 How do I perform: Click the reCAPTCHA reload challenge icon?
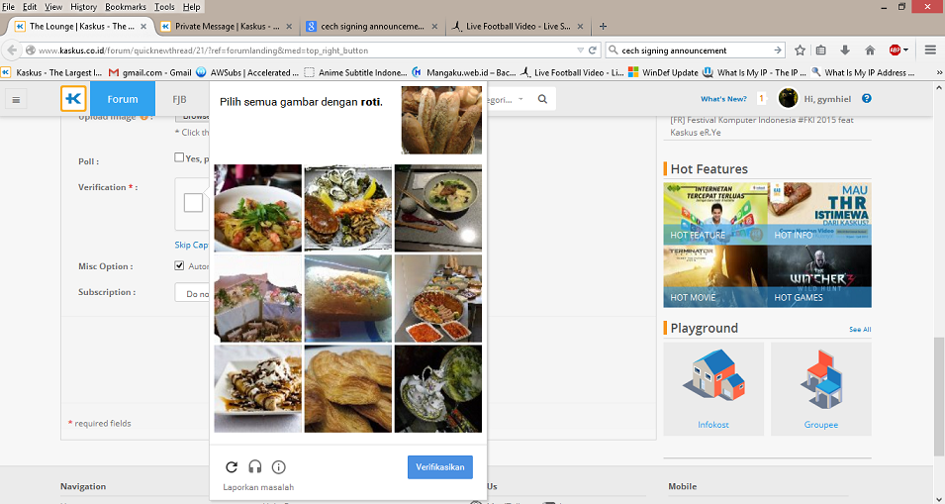pyautogui.click(x=232, y=466)
